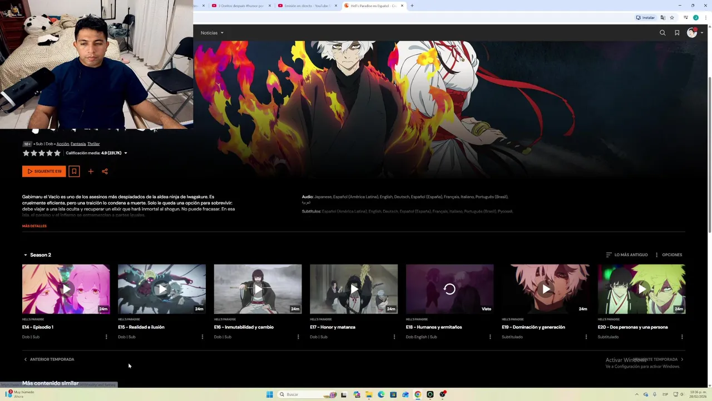Screen dimensions: 712x401
Task: Click Instalar app button in address bar
Action: [646, 18]
